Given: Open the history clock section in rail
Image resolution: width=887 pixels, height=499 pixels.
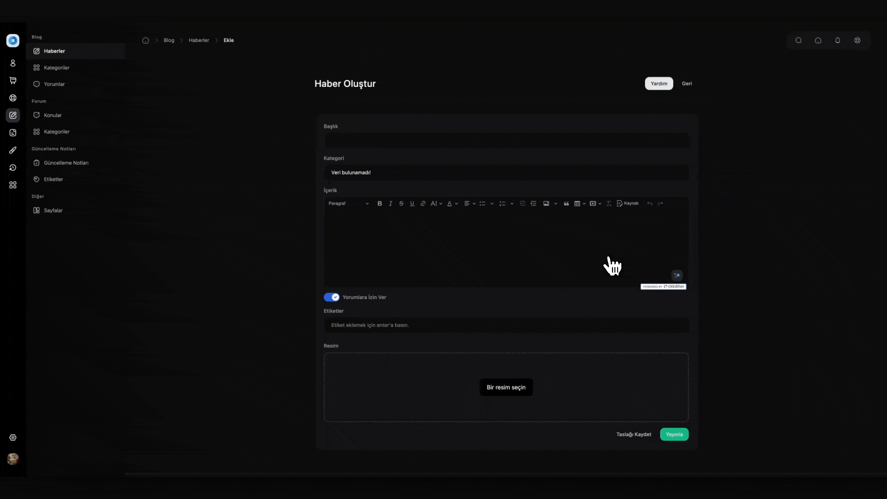Looking at the screenshot, I should point(13,168).
